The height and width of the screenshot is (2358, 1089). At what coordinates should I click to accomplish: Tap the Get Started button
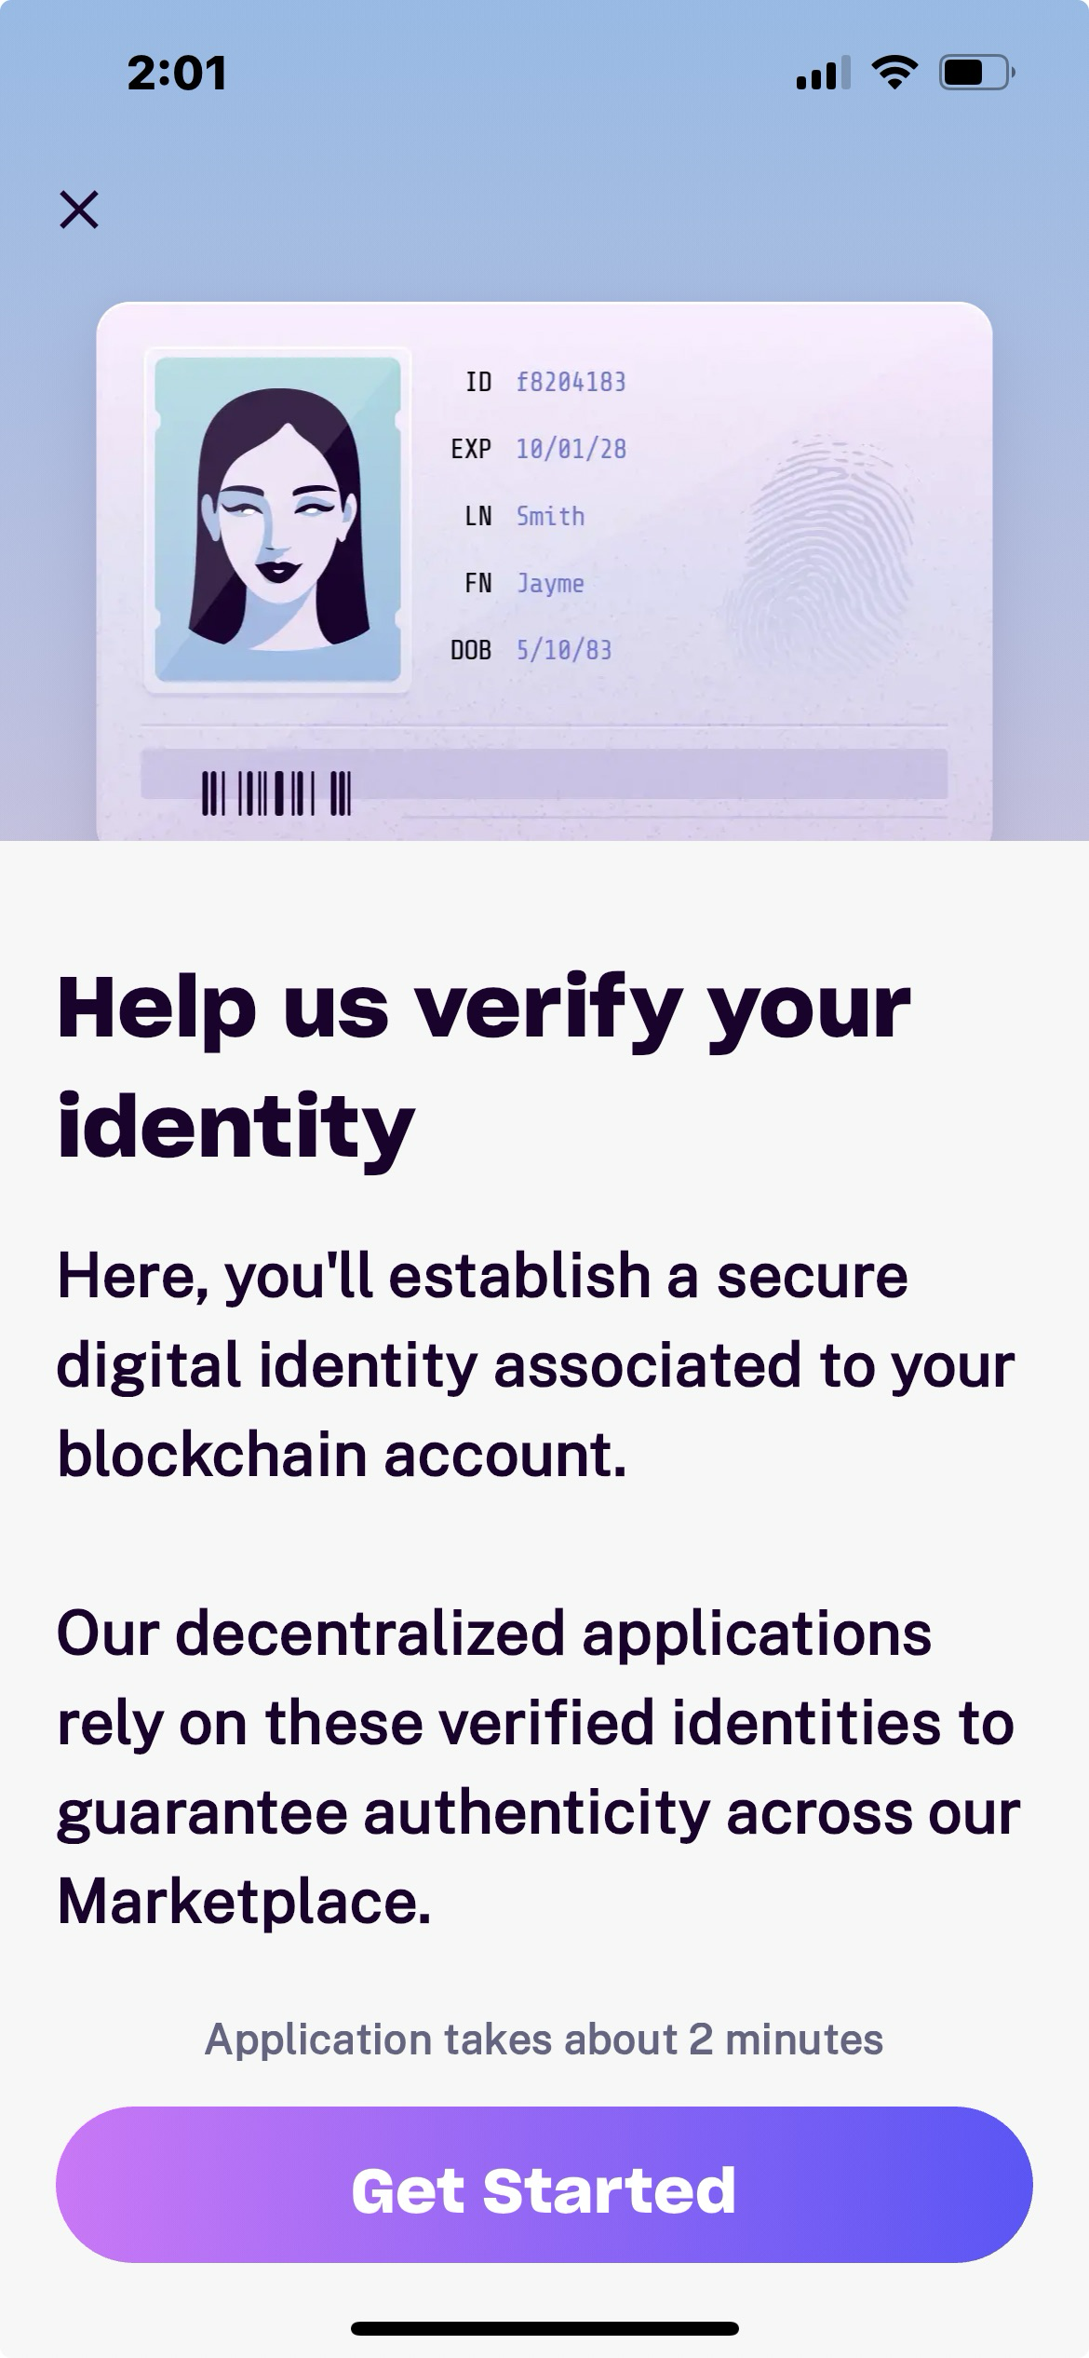pyautogui.click(x=544, y=2184)
